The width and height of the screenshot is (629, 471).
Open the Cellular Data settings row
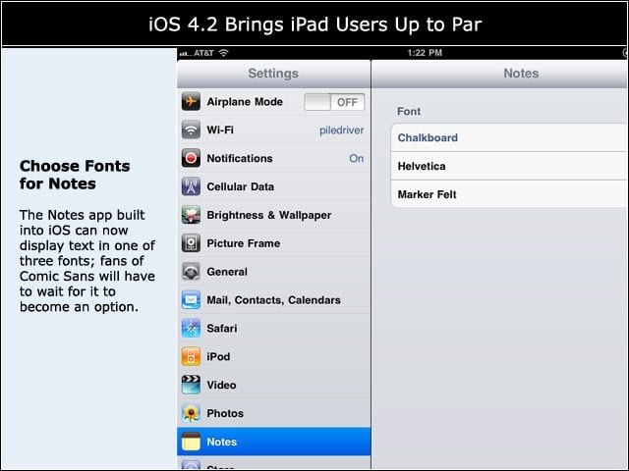coord(273,186)
